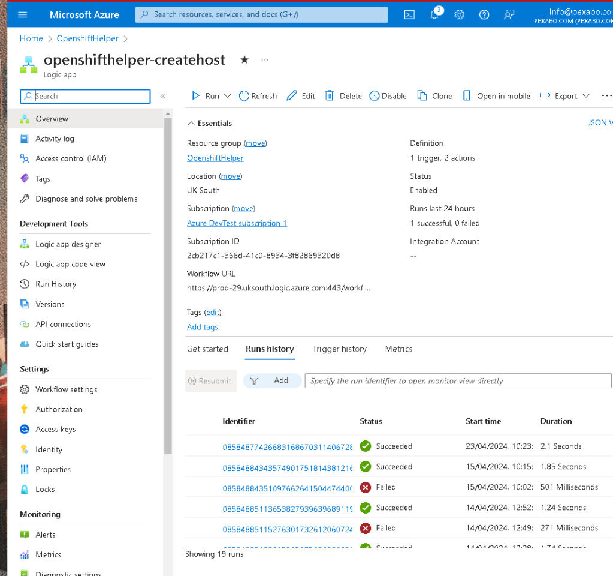Open JSON view link
Viewport: 613px width, 576px height.
(x=600, y=123)
